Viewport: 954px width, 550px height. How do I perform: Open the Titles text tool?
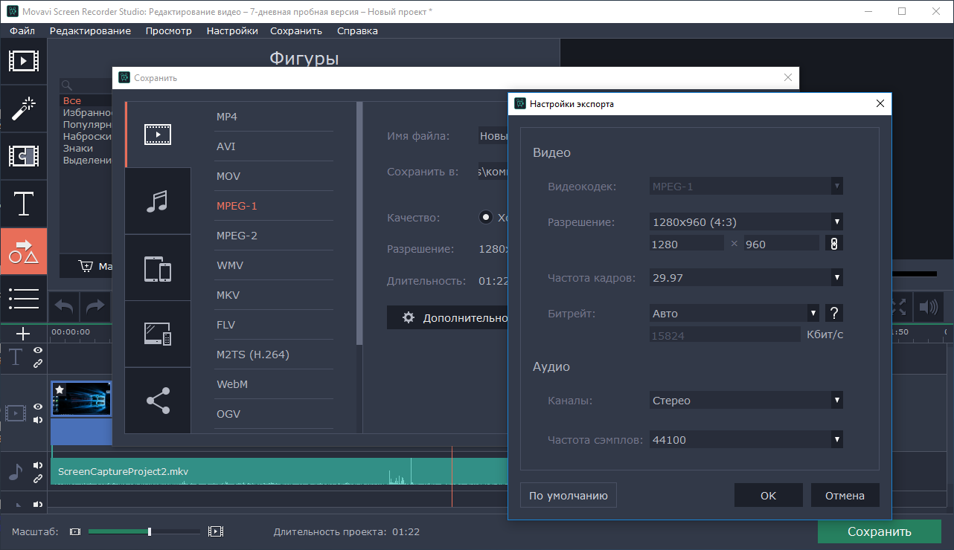click(23, 203)
